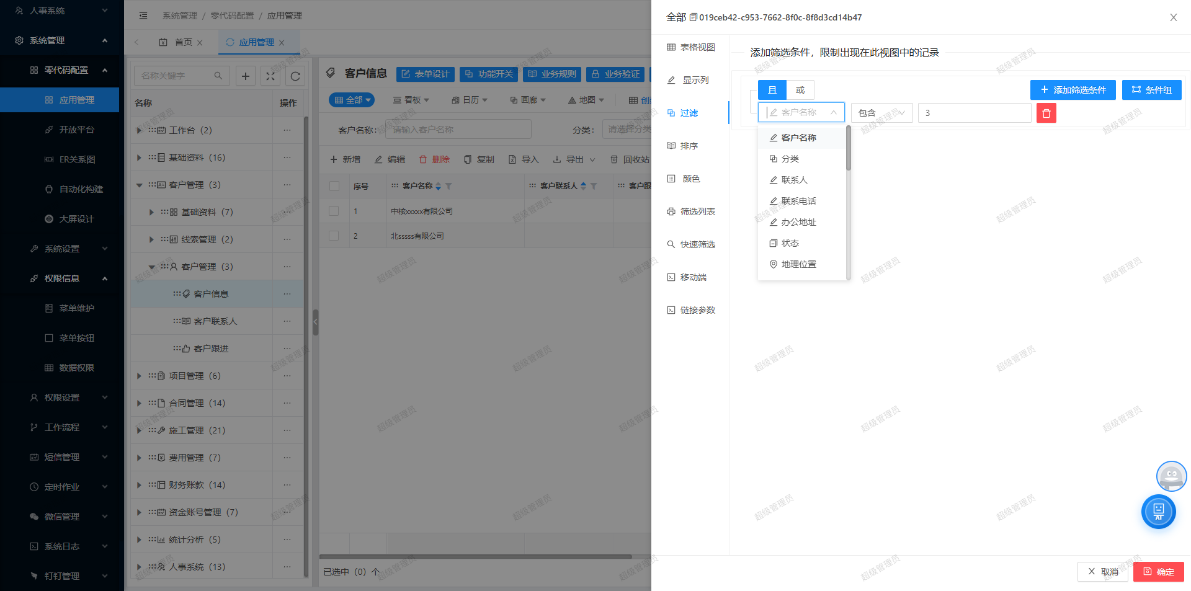Click the 表单设计 button
Viewport: 1191px width, 591px height.
pyautogui.click(x=425, y=74)
